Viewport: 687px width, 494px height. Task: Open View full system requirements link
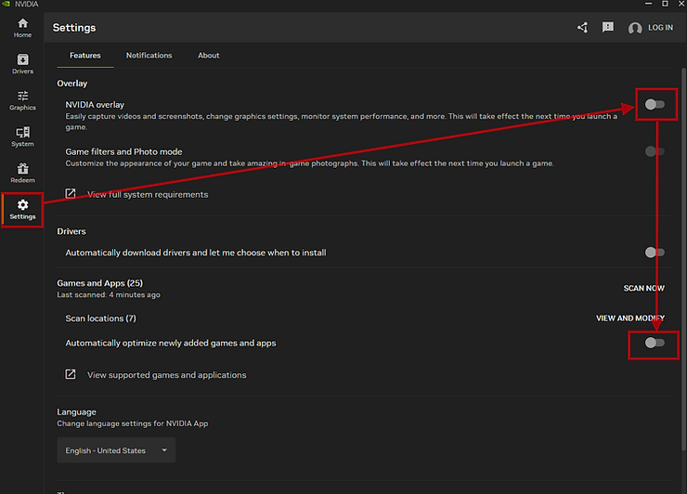point(148,195)
